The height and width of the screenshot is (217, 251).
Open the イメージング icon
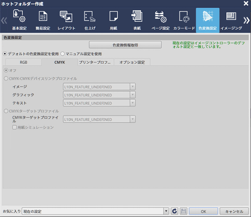tap(231, 20)
